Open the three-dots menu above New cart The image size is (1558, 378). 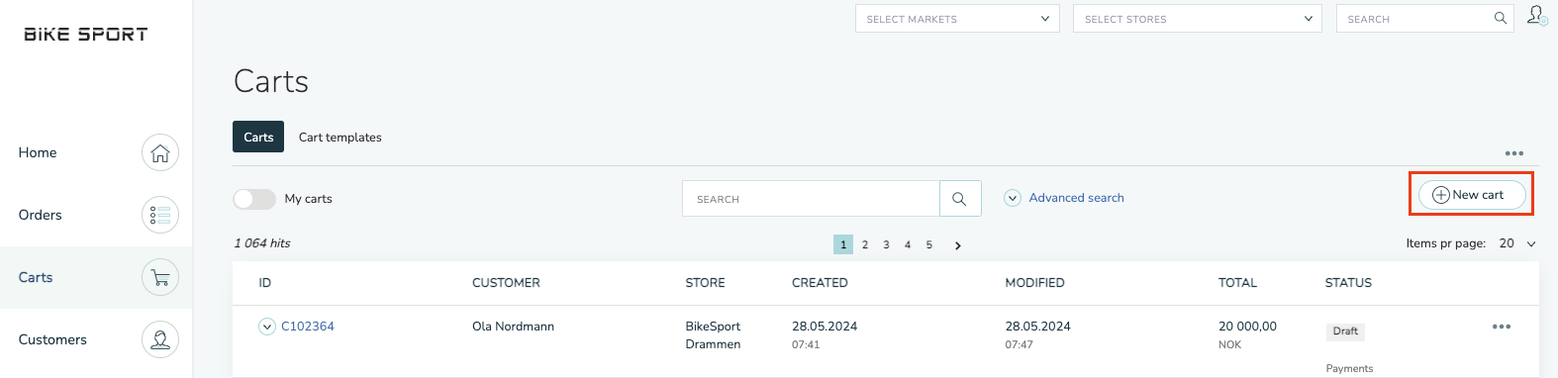click(x=1514, y=153)
